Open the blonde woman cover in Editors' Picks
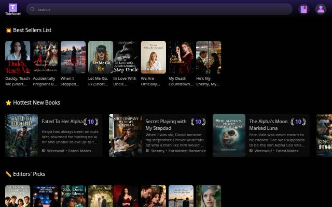Image resolution: width=332 pixels, height=207 pixels. click(209, 196)
